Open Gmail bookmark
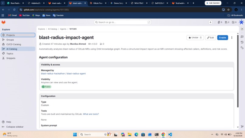The image size is (245, 138). 12,15
